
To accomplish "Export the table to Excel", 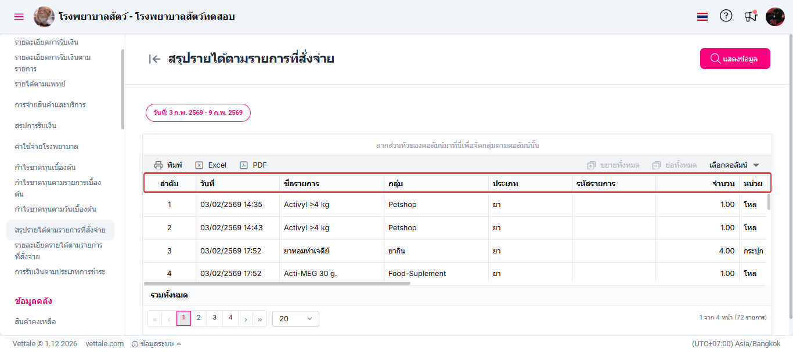I will click(211, 165).
